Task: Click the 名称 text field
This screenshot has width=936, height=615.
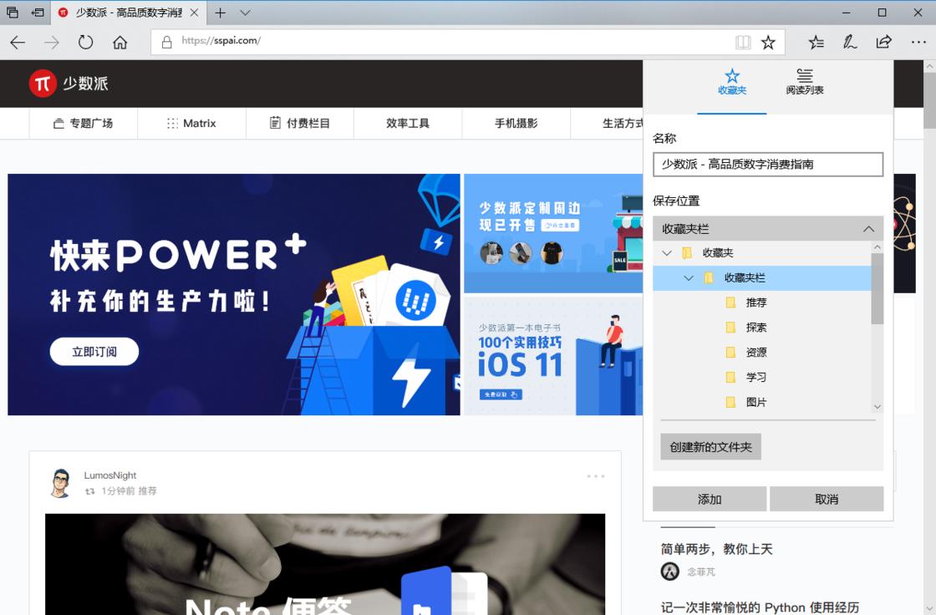Action: point(768,165)
